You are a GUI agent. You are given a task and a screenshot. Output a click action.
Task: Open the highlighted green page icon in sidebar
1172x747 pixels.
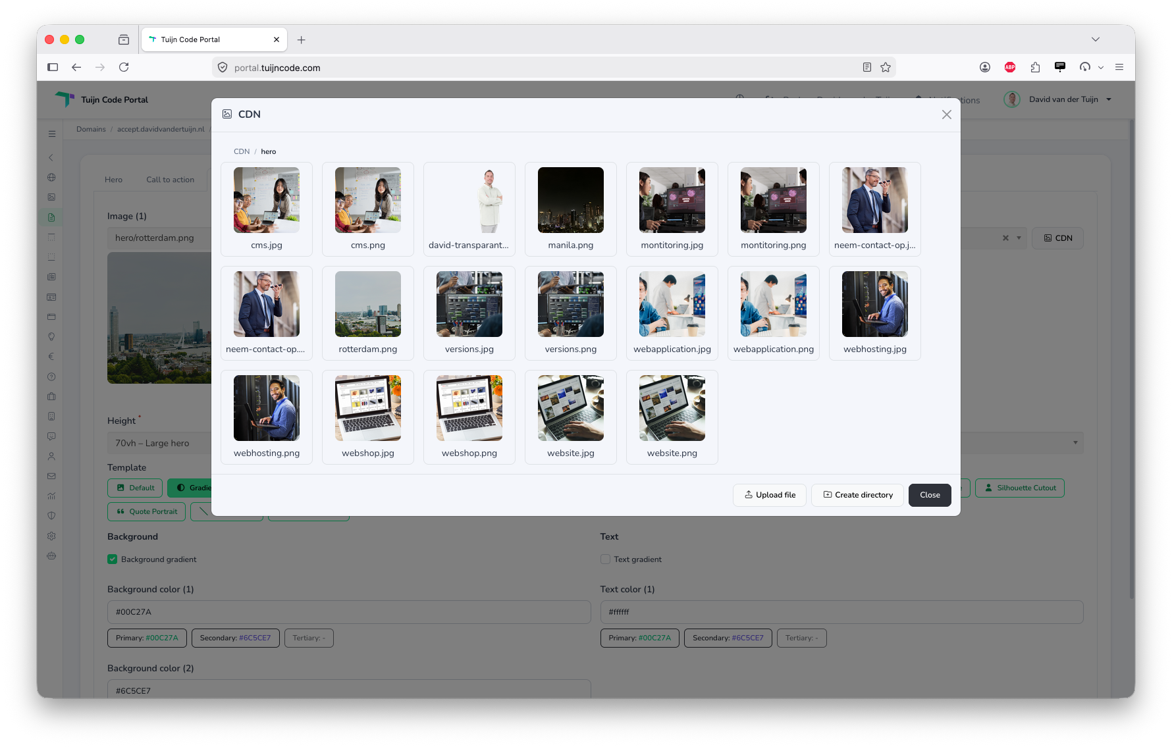(51, 217)
